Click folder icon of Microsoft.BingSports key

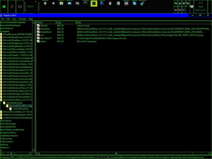point(1,43)
